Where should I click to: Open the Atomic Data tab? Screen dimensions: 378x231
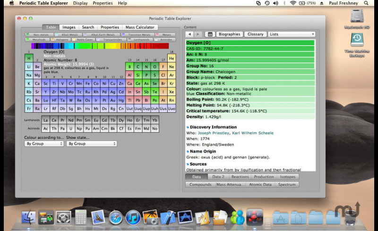click(x=260, y=184)
